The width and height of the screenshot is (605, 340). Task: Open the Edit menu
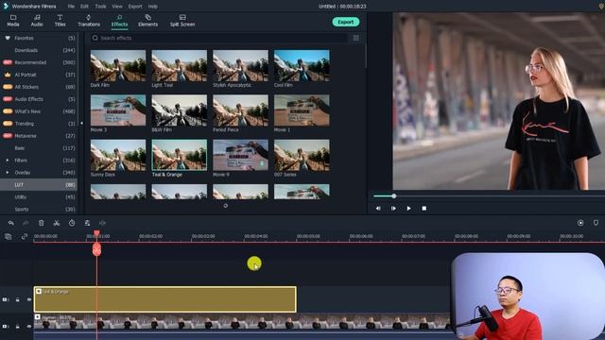tap(84, 7)
